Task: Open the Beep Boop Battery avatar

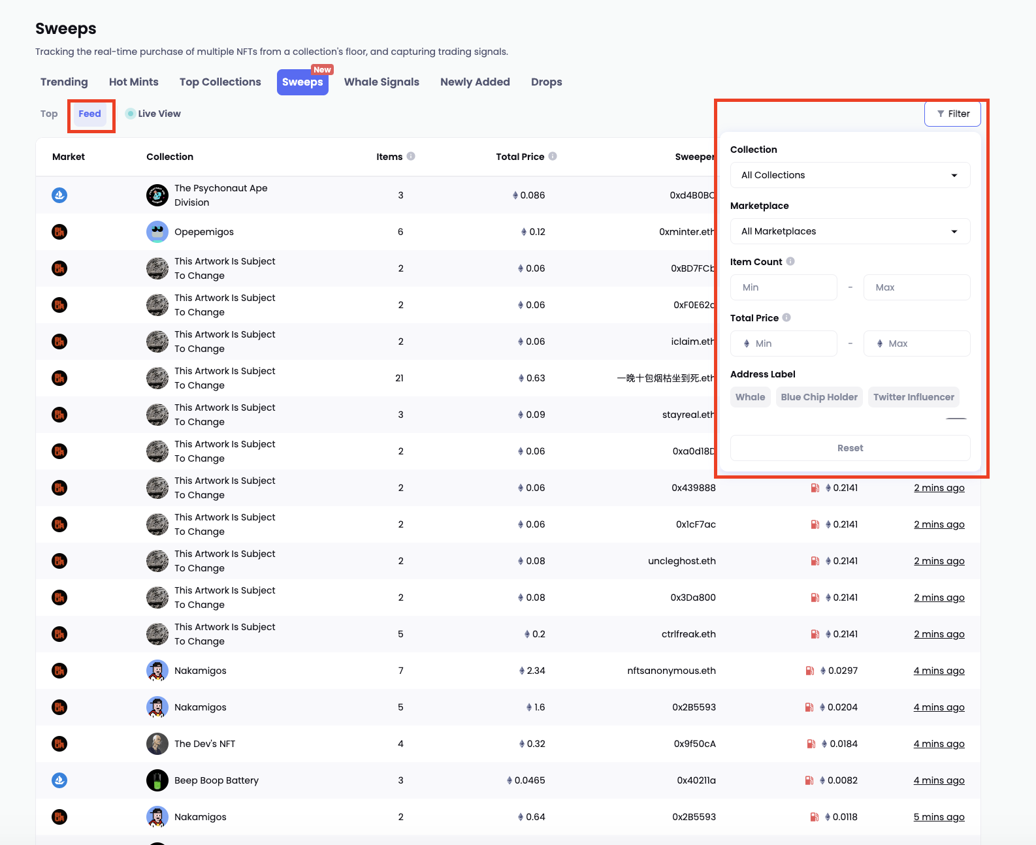Action: point(157,780)
